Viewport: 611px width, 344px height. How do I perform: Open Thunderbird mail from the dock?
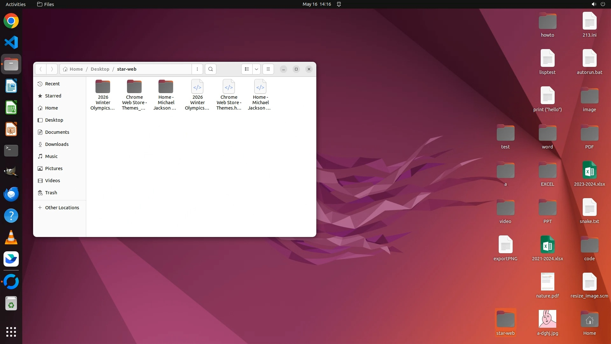(11, 194)
